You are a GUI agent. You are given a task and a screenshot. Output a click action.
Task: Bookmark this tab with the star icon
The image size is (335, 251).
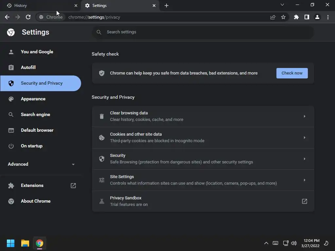(283, 17)
